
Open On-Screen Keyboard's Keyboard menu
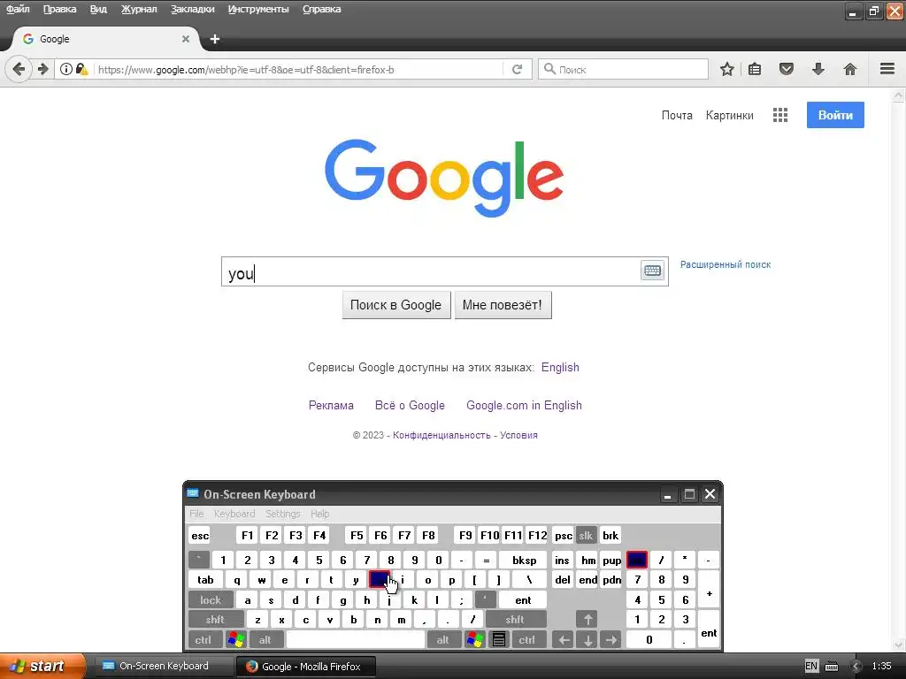pyautogui.click(x=234, y=514)
